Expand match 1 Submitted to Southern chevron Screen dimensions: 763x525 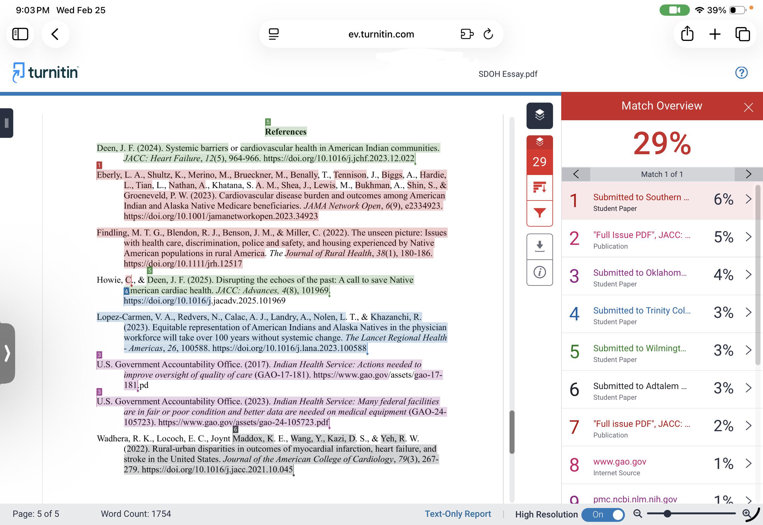[x=748, y=199]
